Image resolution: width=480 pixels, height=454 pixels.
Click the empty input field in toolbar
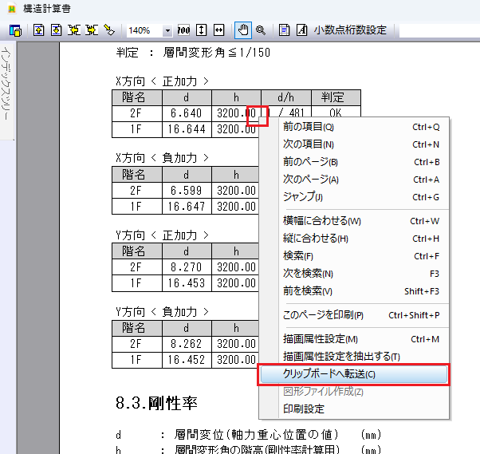tap(439, 30)
